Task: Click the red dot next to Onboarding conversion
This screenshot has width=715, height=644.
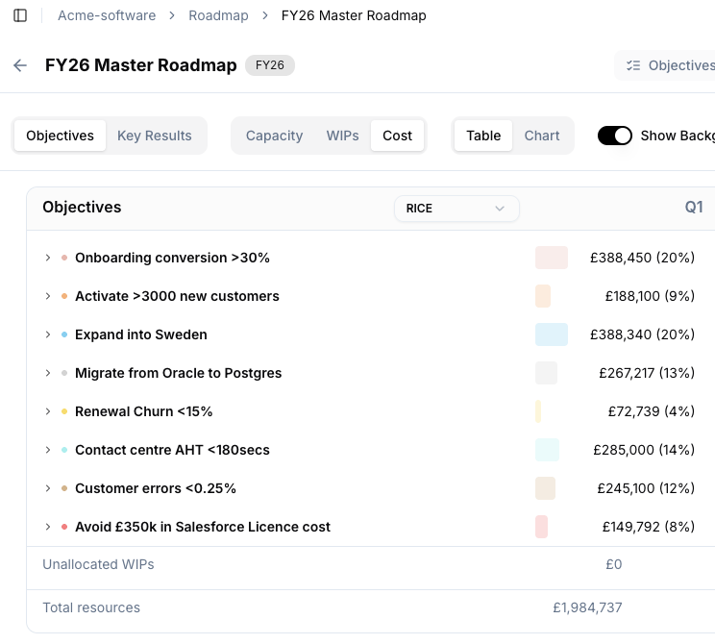Action: pyautogui.click(x=64, y=258)
